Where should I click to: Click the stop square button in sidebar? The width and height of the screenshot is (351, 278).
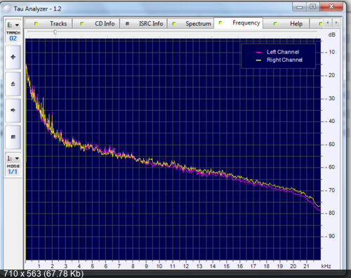click(x=13, y=137)
